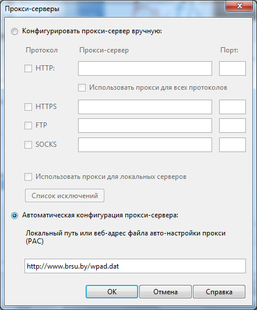
Task: Open help with the Справка button
Action: click(219, 291)
